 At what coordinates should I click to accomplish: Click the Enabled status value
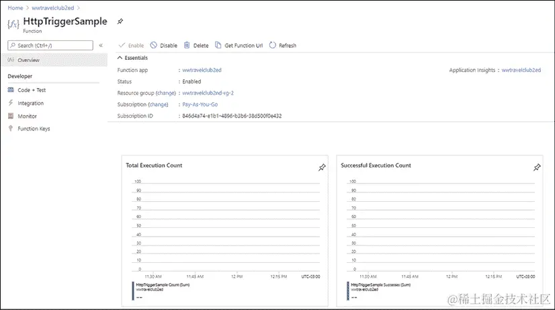click(191, 81)
